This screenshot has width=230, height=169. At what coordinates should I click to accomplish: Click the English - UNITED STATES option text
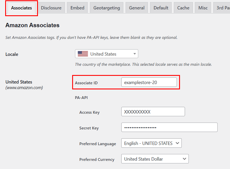click(x=148, y=143)
